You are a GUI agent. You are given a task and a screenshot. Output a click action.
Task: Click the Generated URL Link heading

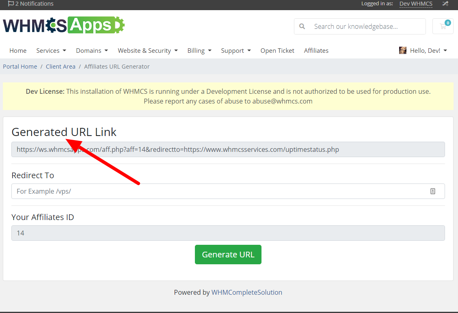pos(64,132)
